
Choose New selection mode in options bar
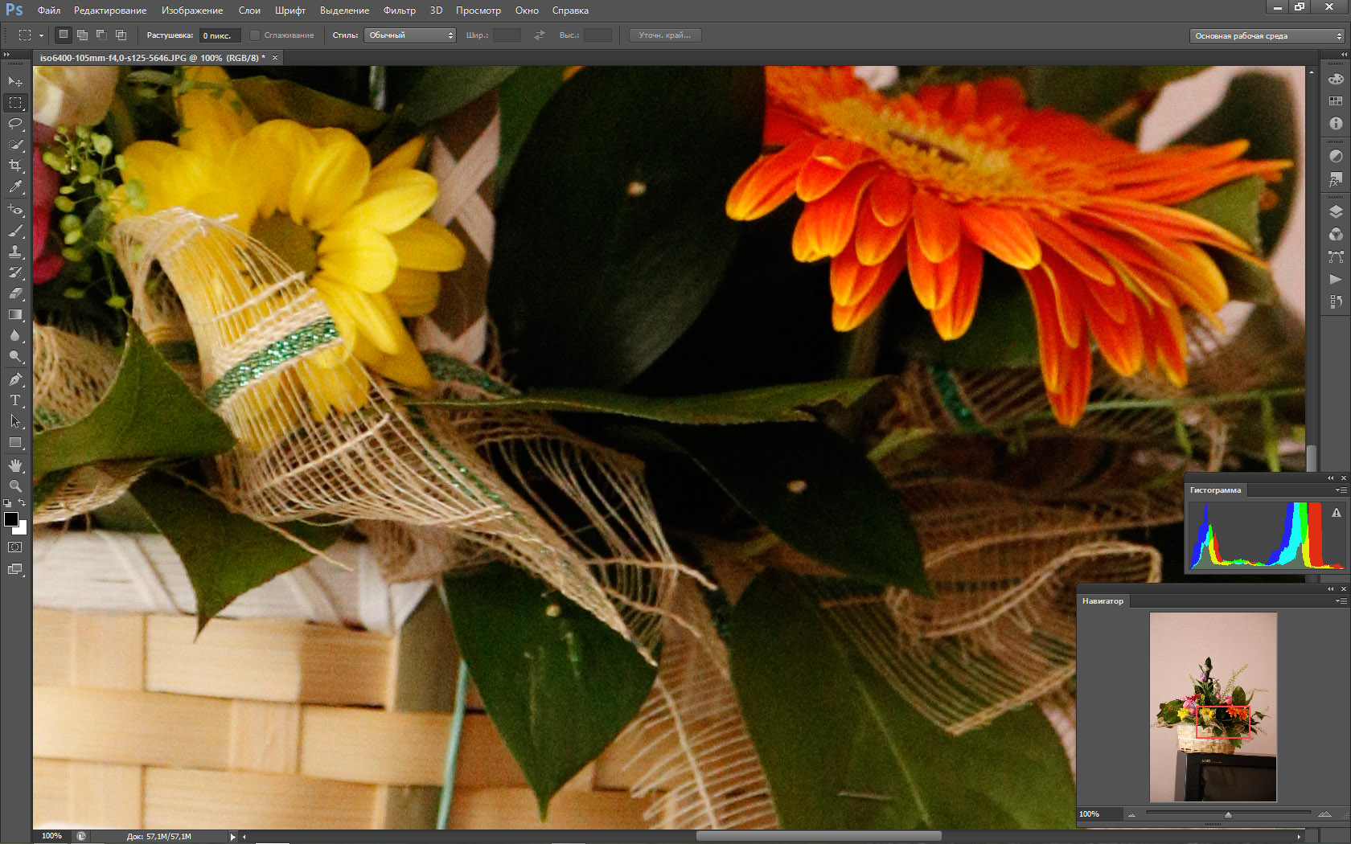coord(64,35)
